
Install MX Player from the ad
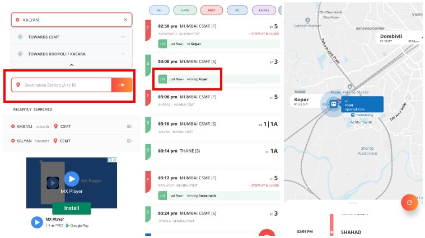pyautogui.click(x=72, y=208)
